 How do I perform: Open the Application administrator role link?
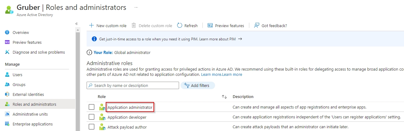130,107
